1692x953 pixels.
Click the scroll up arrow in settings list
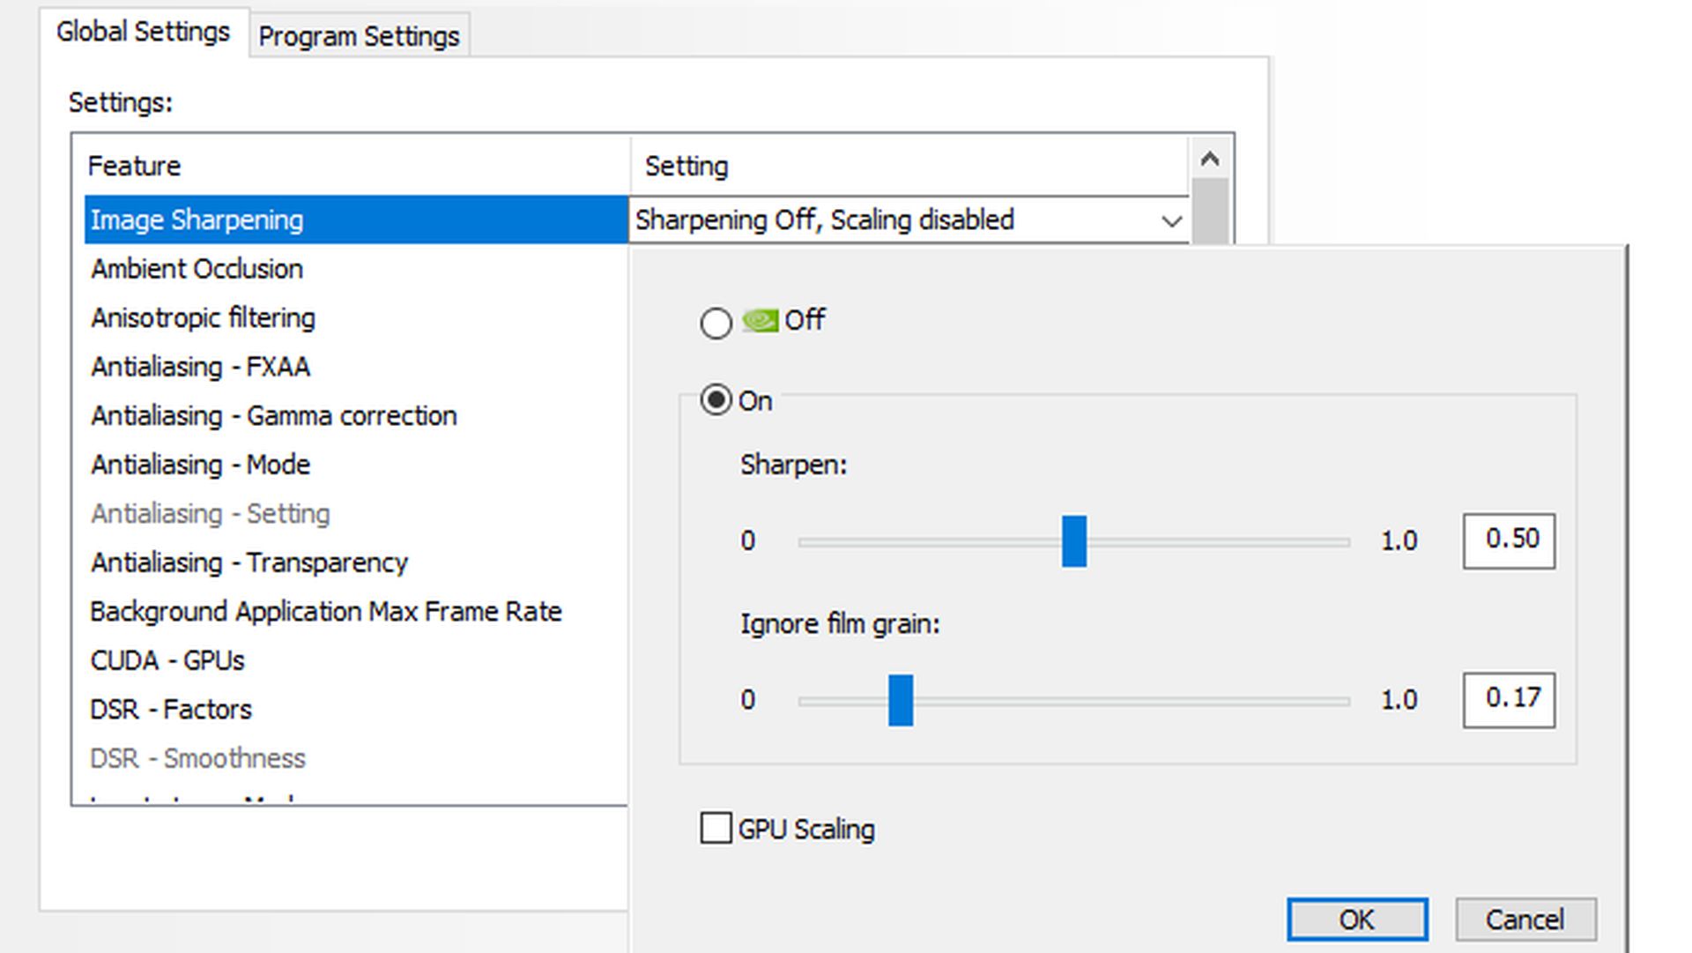(1210, 160)
